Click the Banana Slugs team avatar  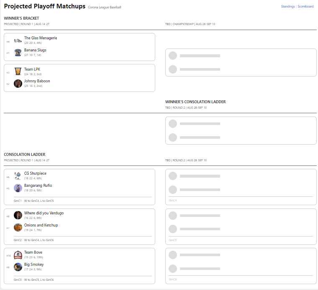18,52
